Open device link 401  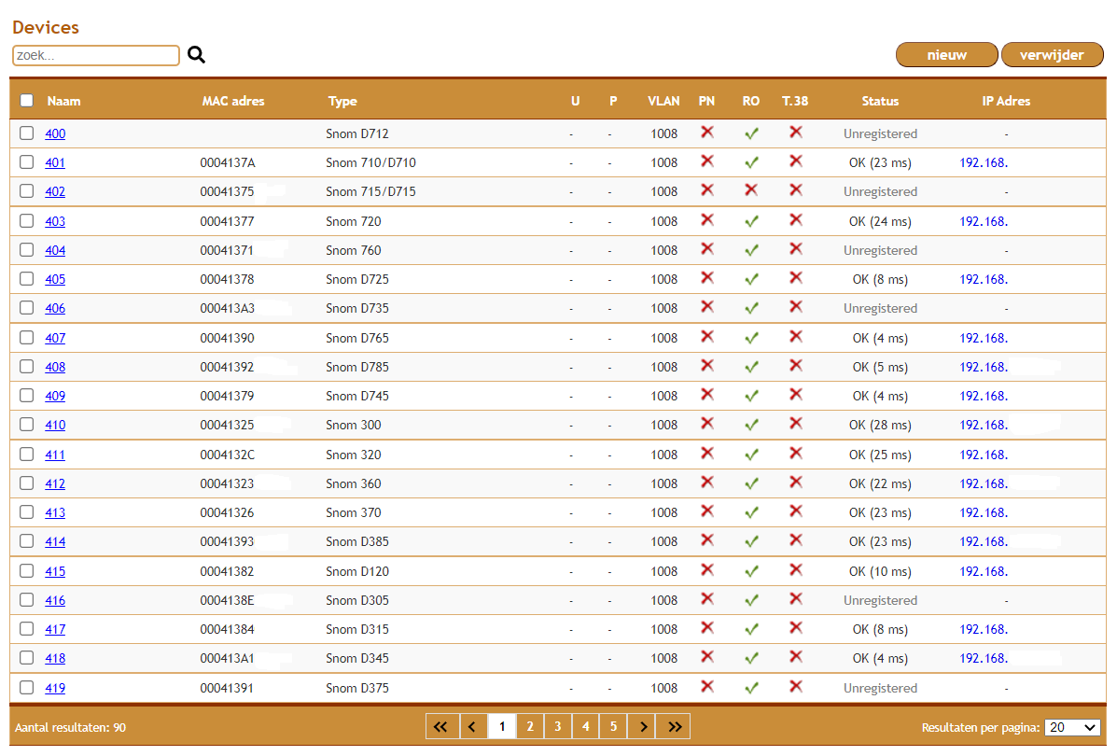(55, 162)
